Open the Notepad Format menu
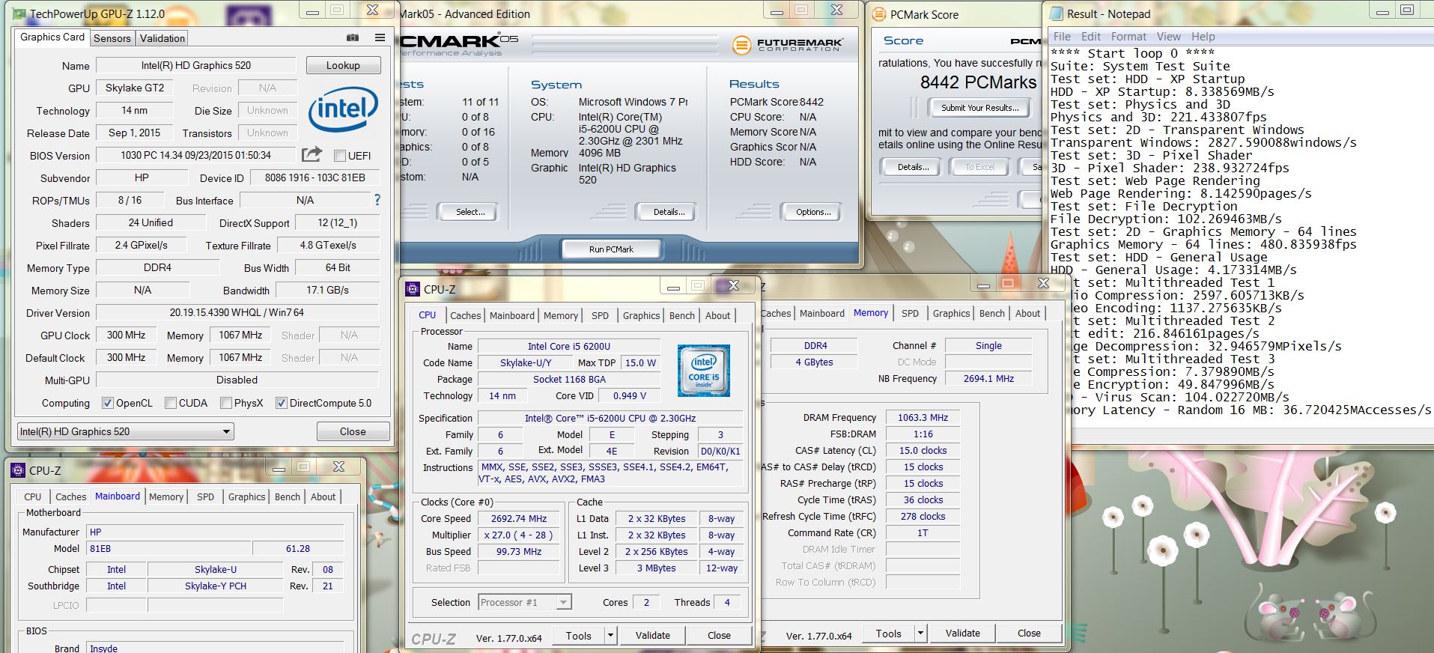 click(1128, 37)
